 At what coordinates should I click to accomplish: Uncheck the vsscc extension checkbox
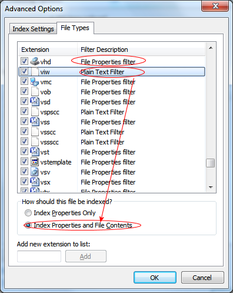[24, 131]
